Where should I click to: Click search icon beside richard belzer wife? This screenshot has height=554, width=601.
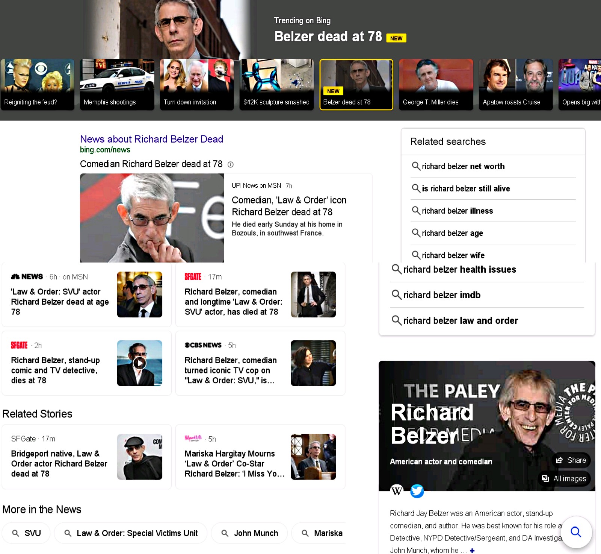416,255
